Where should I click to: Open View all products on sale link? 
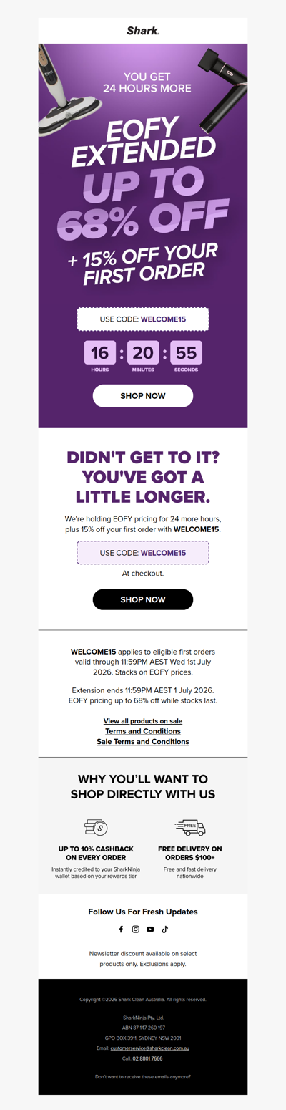tap(143, 720)
